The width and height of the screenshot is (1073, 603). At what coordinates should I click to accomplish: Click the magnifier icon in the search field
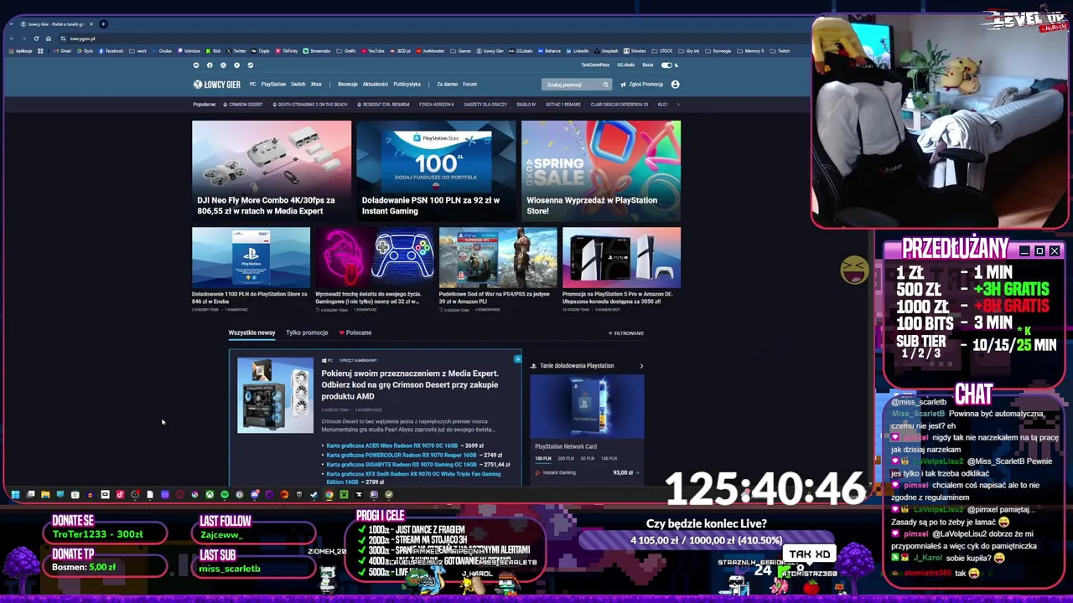tap(604, 85)
